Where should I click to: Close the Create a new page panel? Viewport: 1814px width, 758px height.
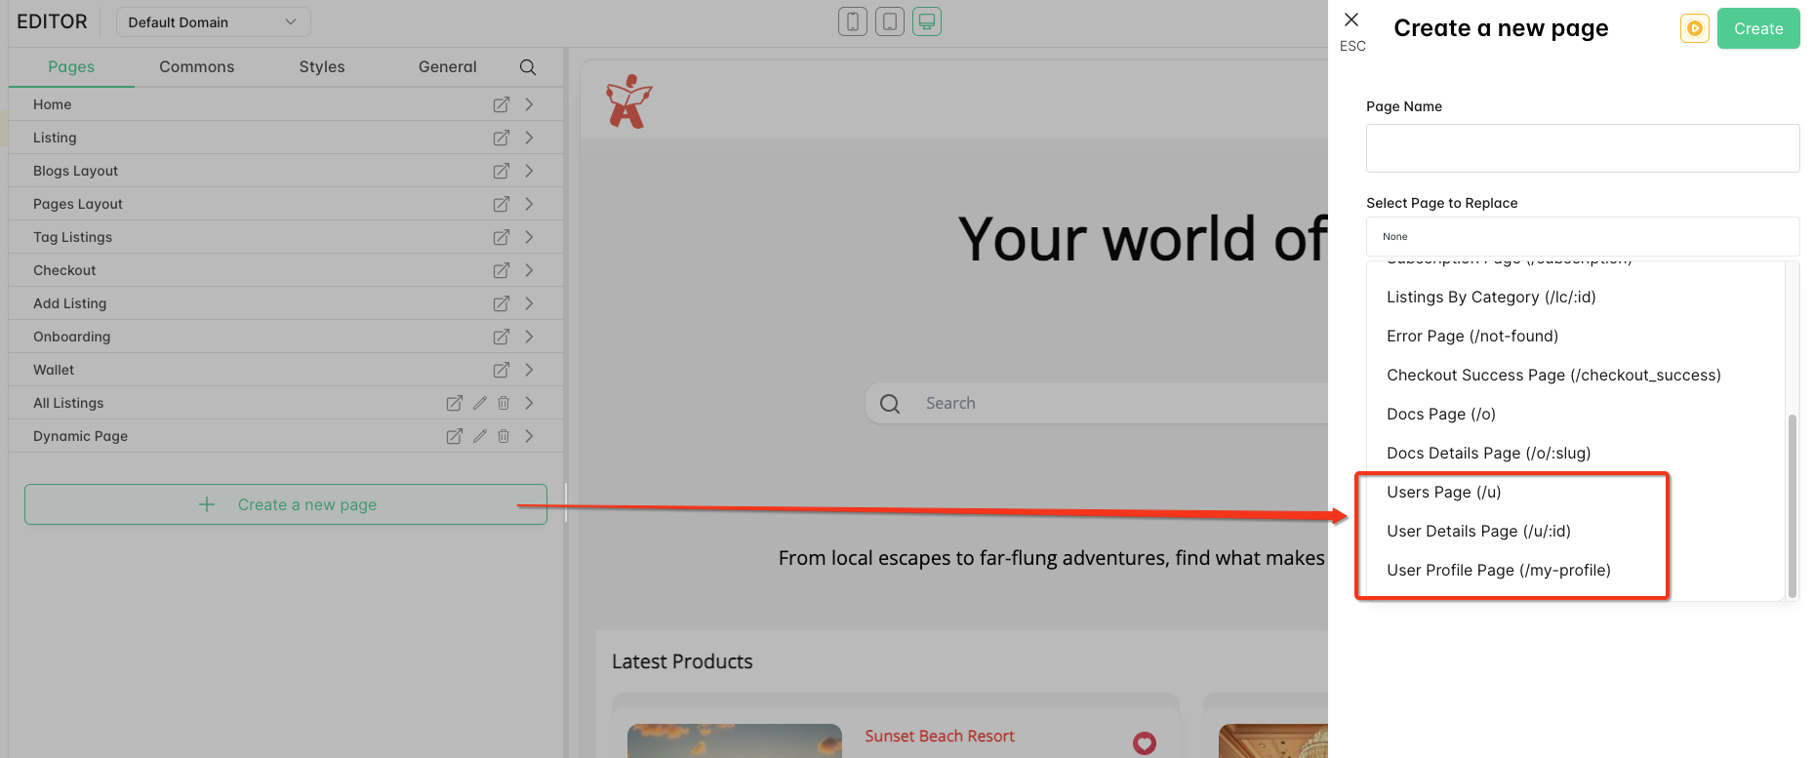1351,20
